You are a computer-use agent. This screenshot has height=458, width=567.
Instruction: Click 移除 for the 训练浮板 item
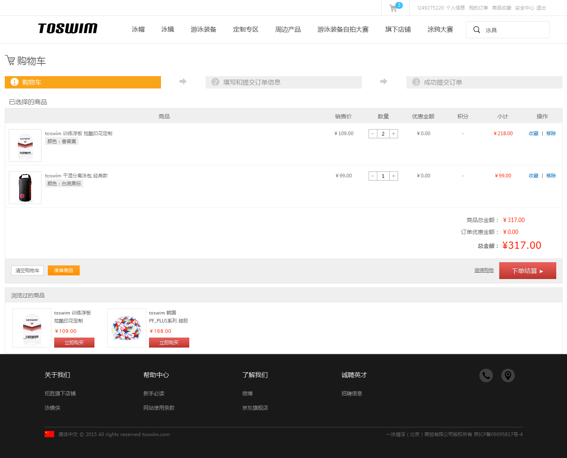click(551, 134)
